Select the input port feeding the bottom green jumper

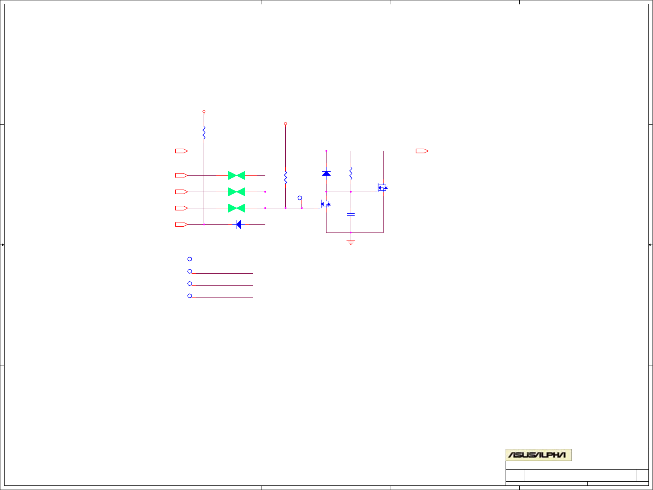point(182,208)
